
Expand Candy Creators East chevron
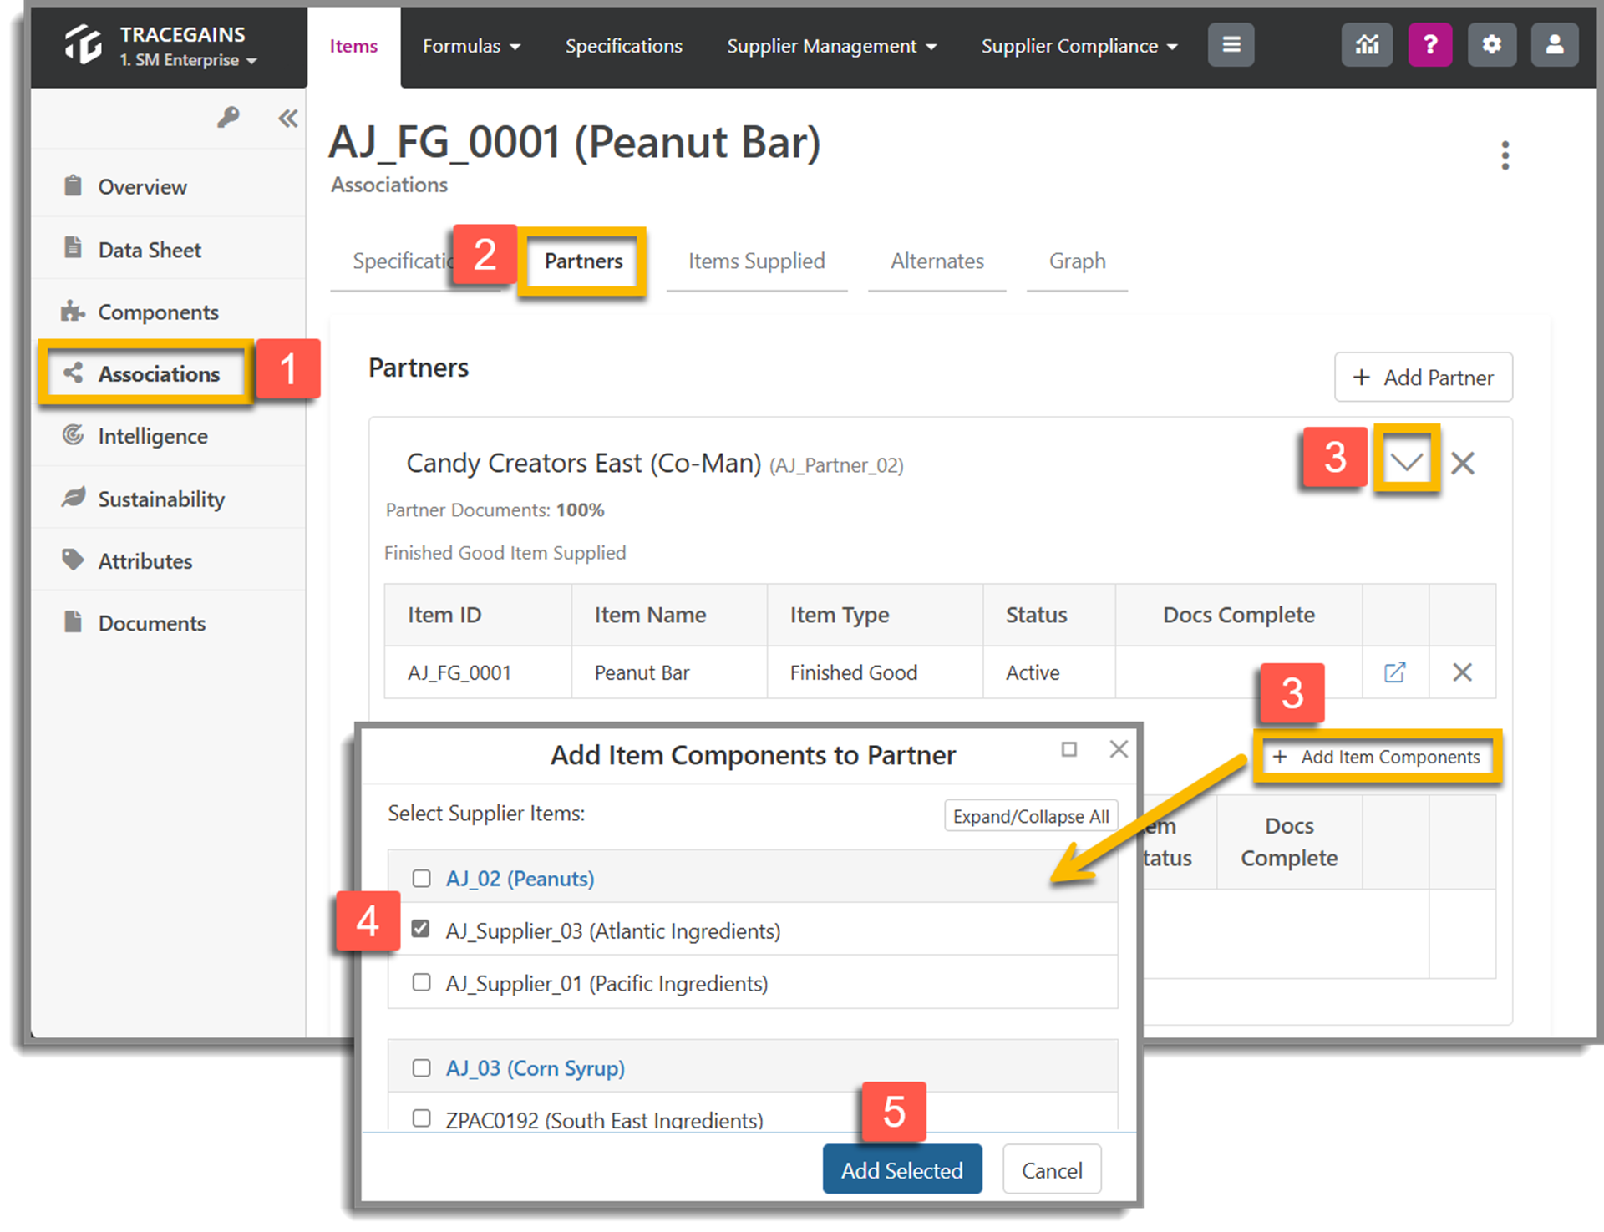pos(1407,461)
